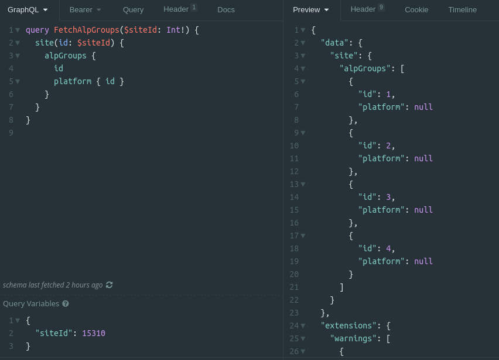Collapse the site block on query line 2
This screenshot has height=360, width=499.
[18, 43]
